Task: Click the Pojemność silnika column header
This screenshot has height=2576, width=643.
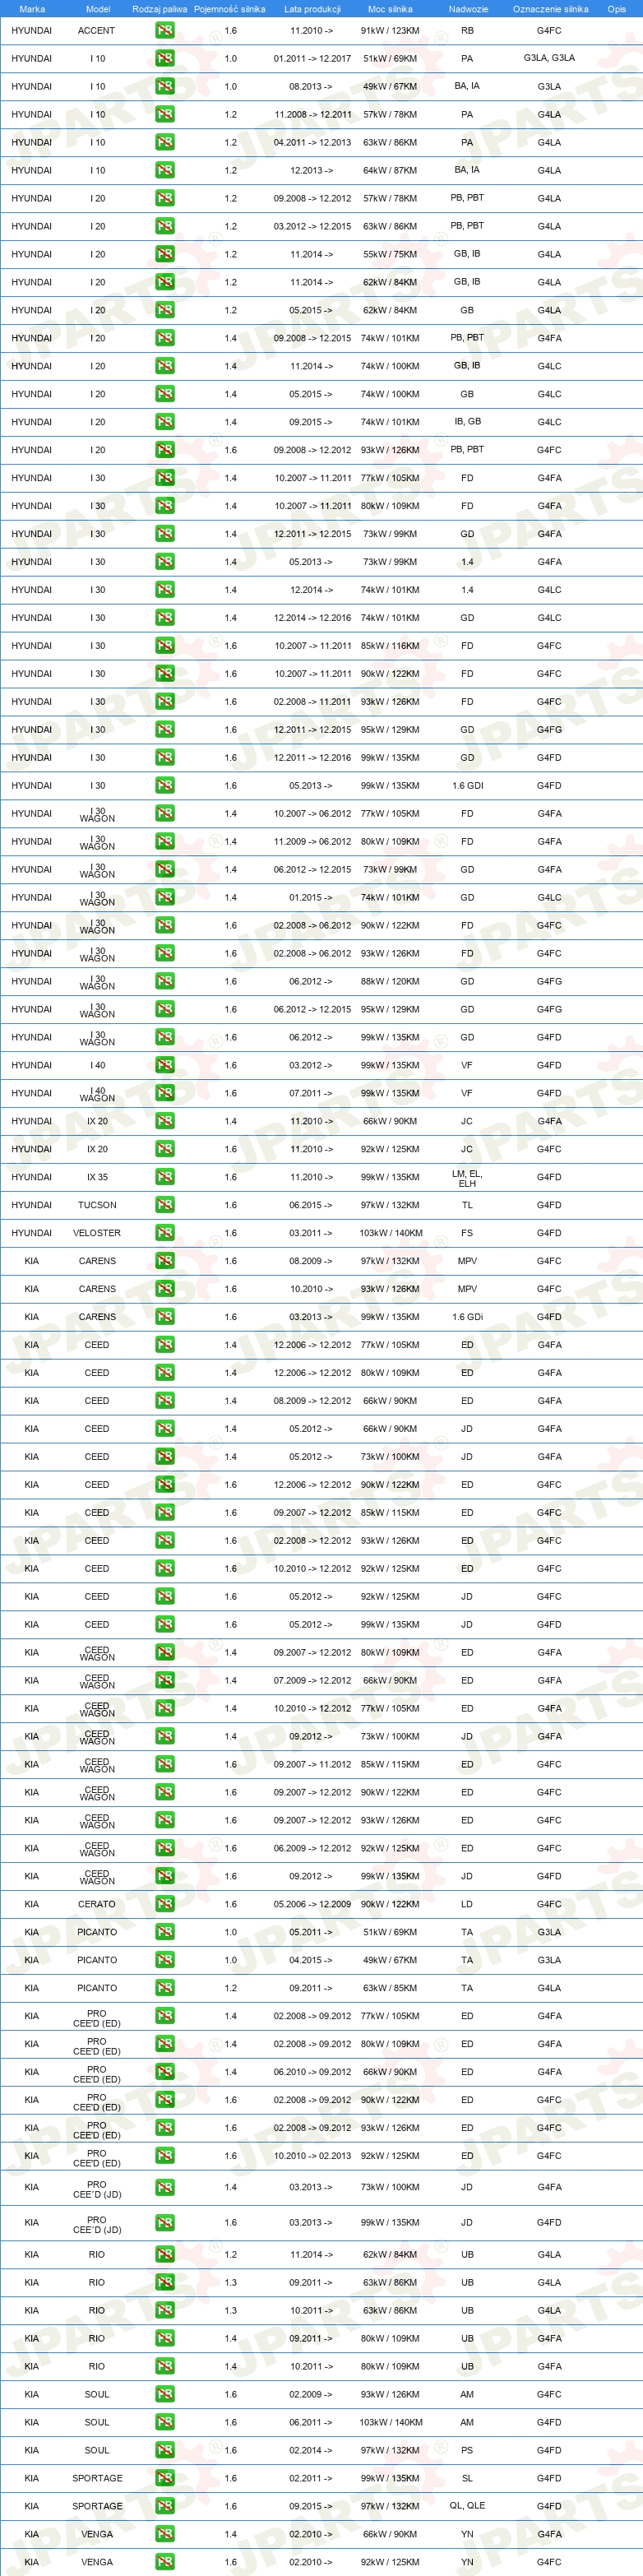Action: coord(230,9)
